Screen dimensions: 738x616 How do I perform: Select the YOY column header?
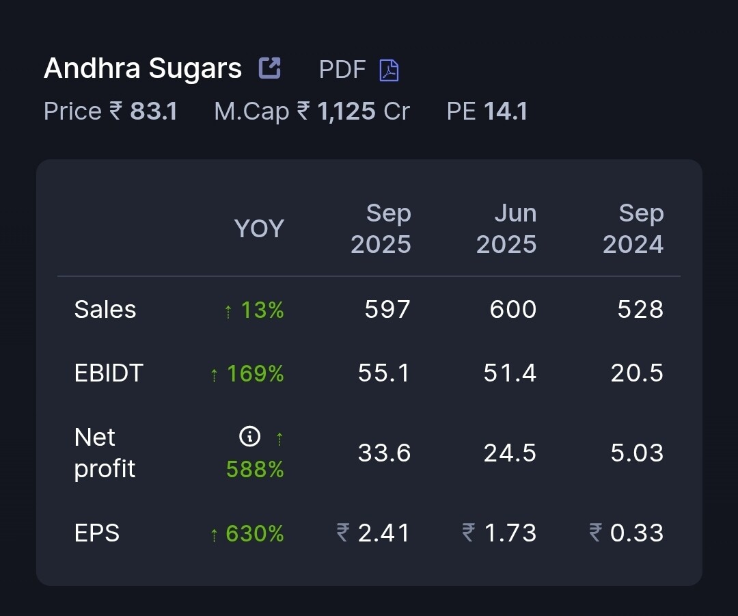pos(259,228)
